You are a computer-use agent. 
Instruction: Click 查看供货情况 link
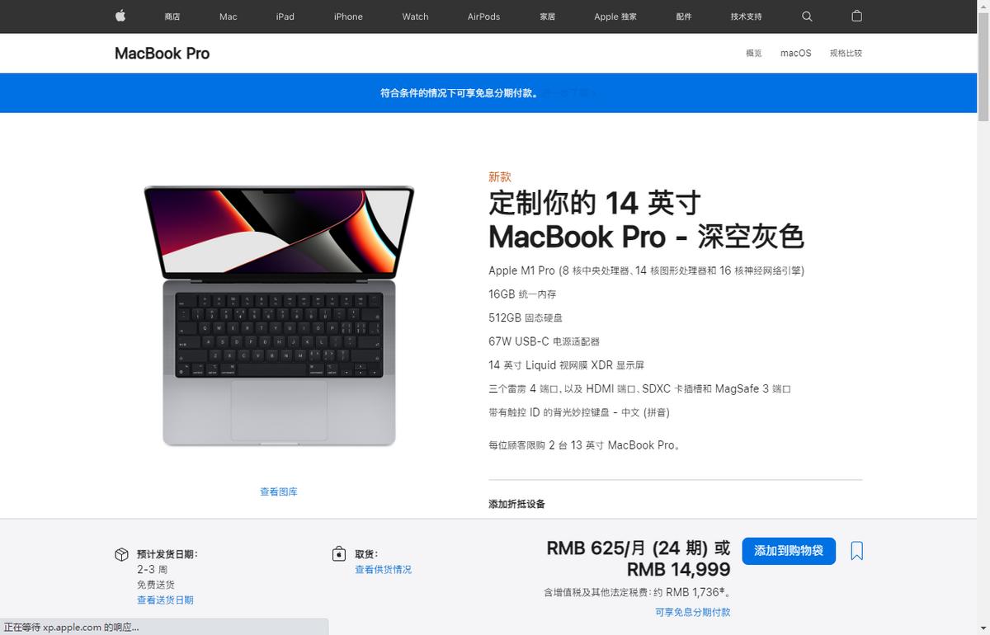383,570
